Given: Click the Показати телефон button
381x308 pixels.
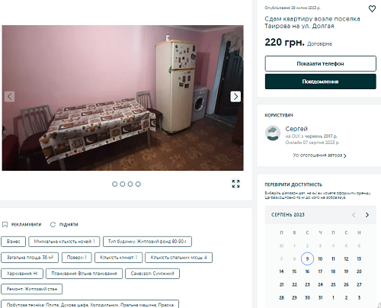Looking at the screenshot, I should (320, 63).
